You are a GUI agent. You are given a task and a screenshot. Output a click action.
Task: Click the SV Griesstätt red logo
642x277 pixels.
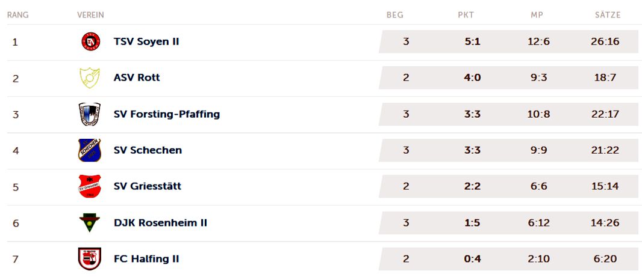89,186
